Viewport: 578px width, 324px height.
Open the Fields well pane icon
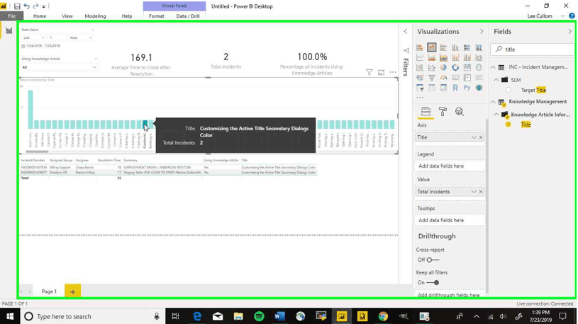(x=426, y=112)
